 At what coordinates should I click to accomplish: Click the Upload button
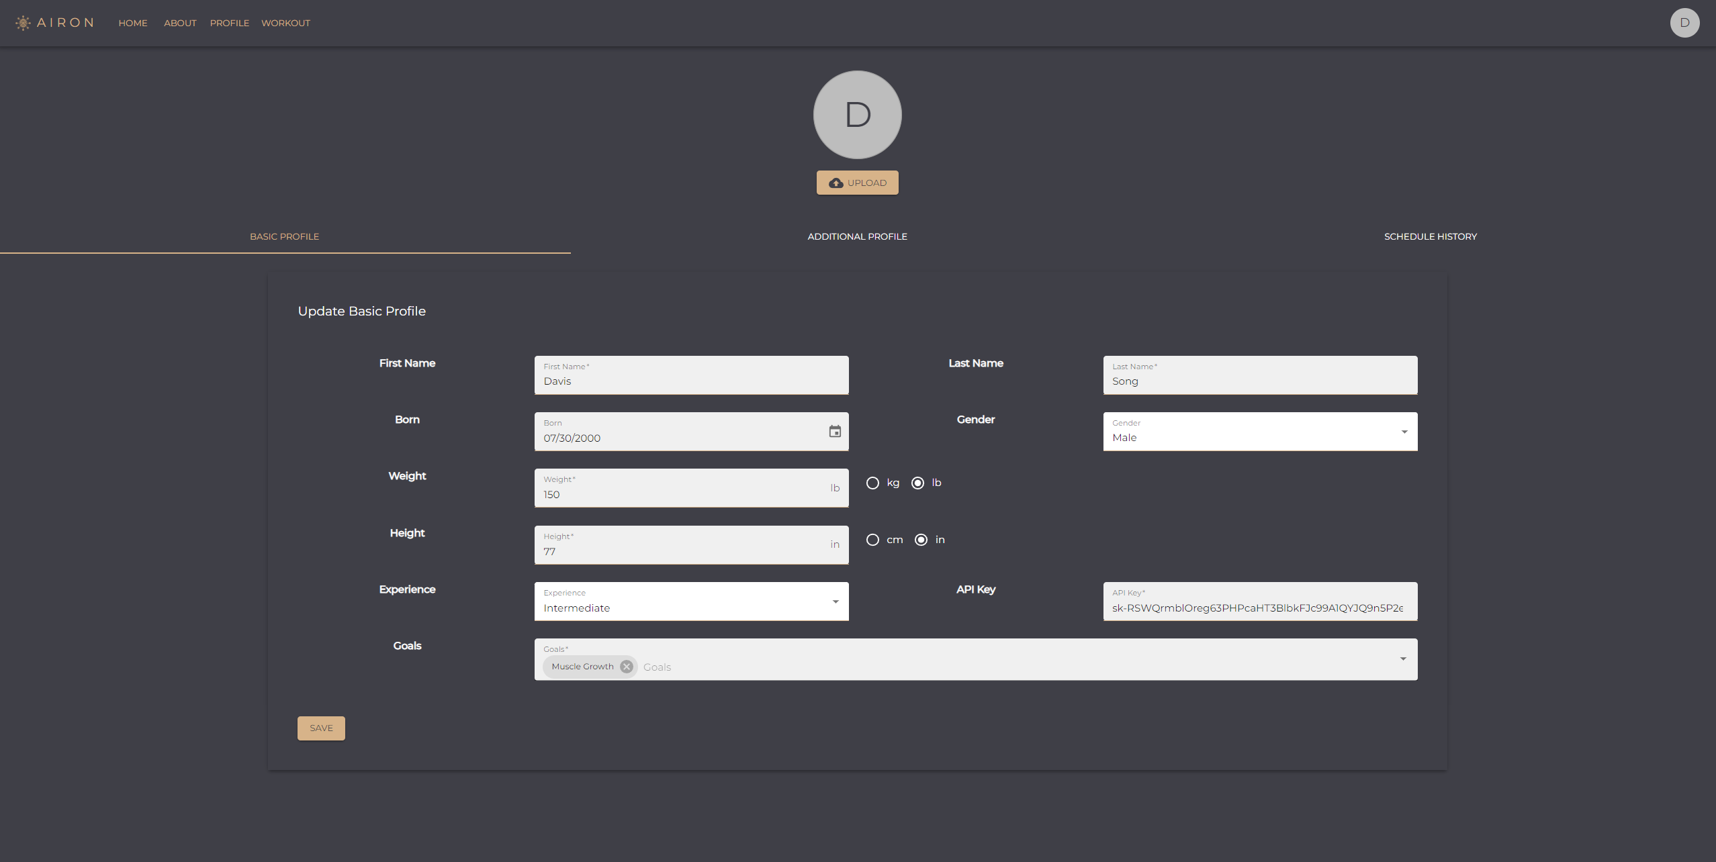click(x=857, y=182)
